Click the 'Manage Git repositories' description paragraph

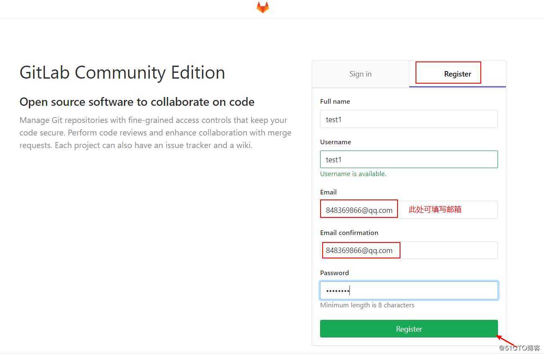(155, 133)
